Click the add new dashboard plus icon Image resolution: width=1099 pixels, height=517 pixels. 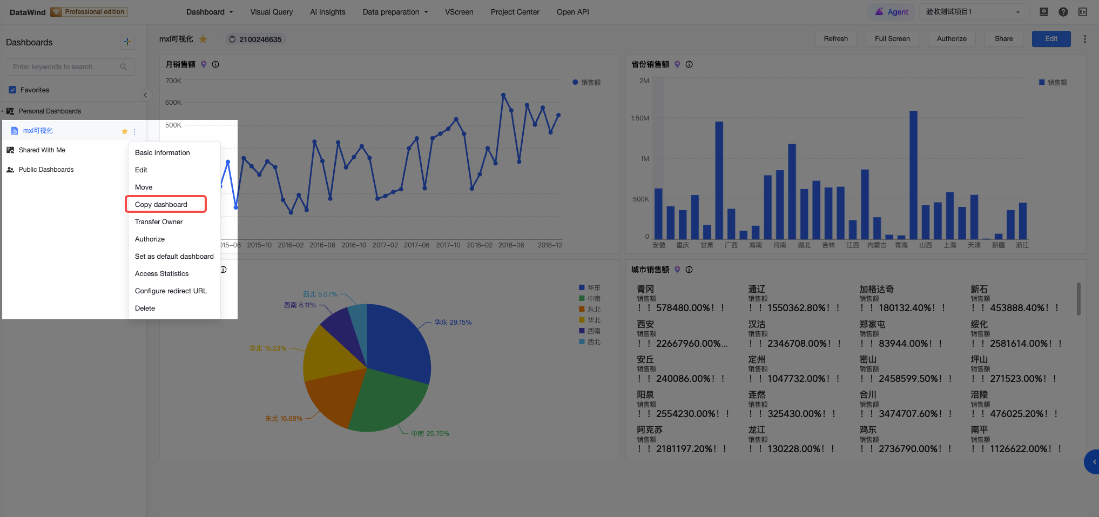click(127, 42)
